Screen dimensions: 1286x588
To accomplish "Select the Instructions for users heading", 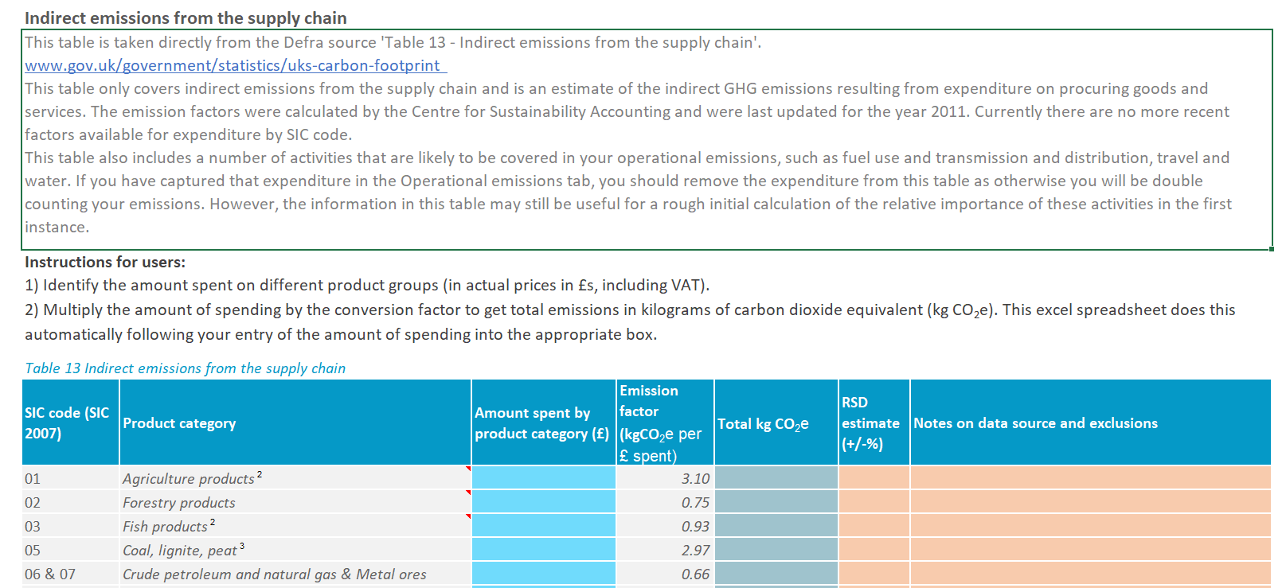I will (x=105, y=262).
